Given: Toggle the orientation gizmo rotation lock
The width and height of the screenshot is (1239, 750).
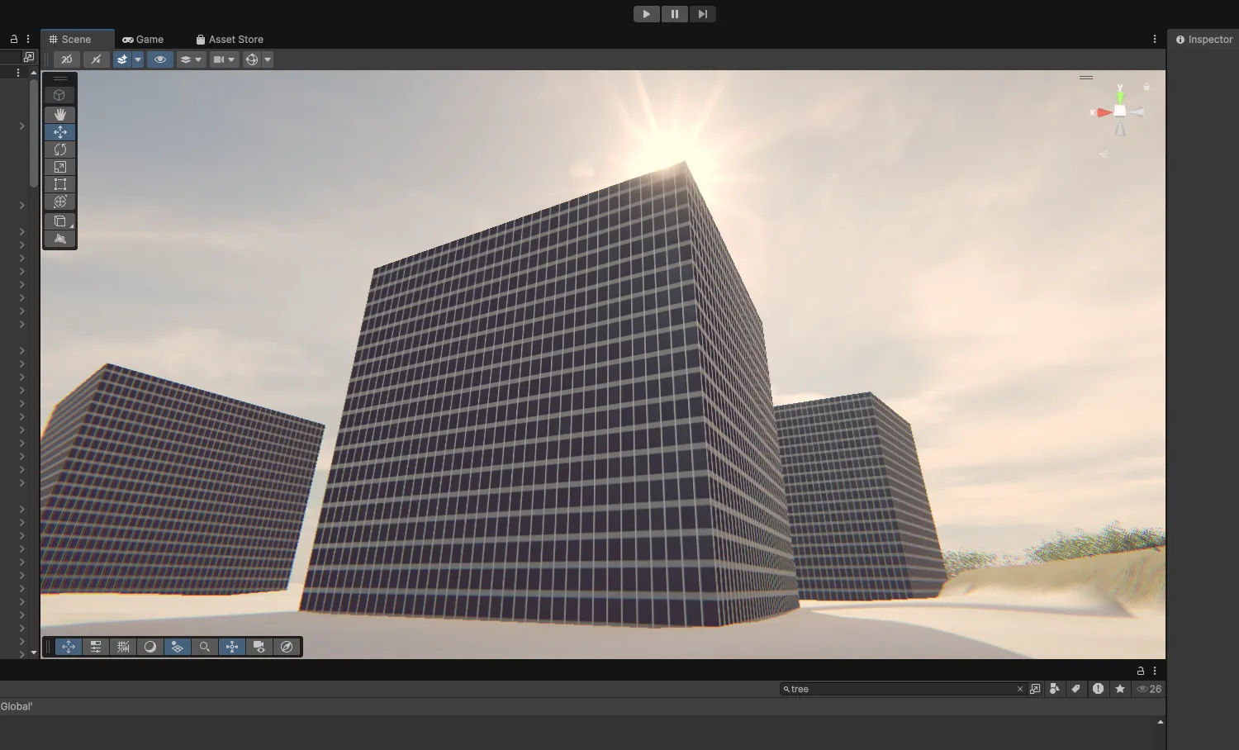Looking at the screenshot, I should pyautogui.click(x=1146, y=86).
